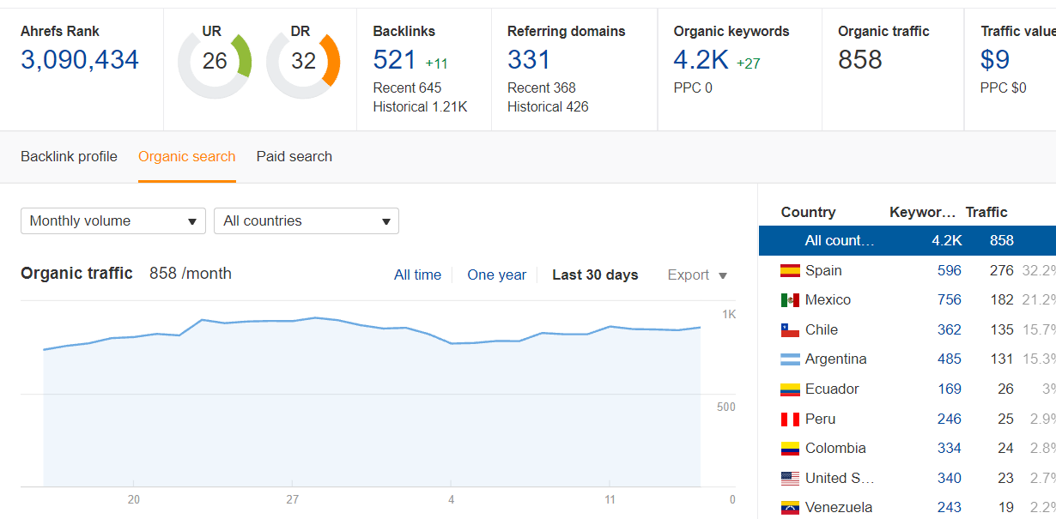Click the organic traffic line chart
The image size is (1056, 519).
click(372, 401)
